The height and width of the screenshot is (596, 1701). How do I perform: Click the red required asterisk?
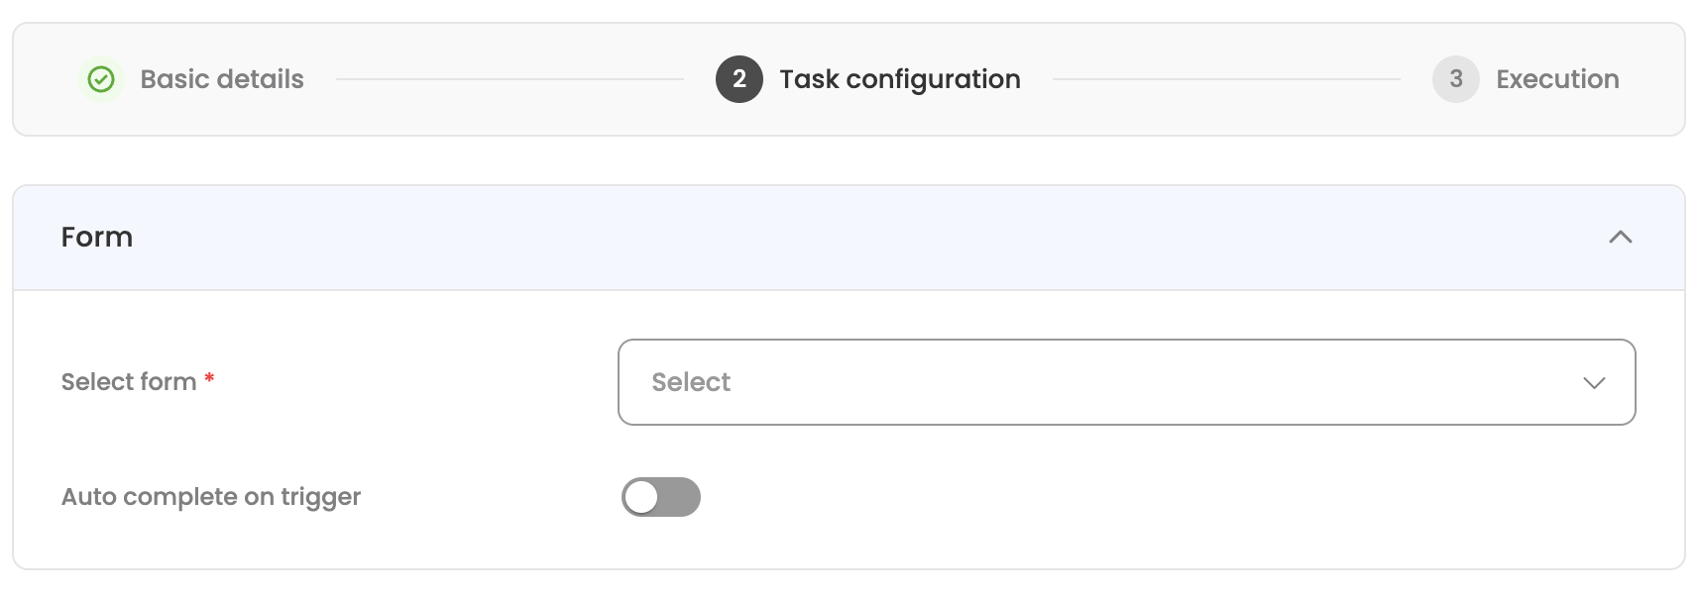pos(209,378)
